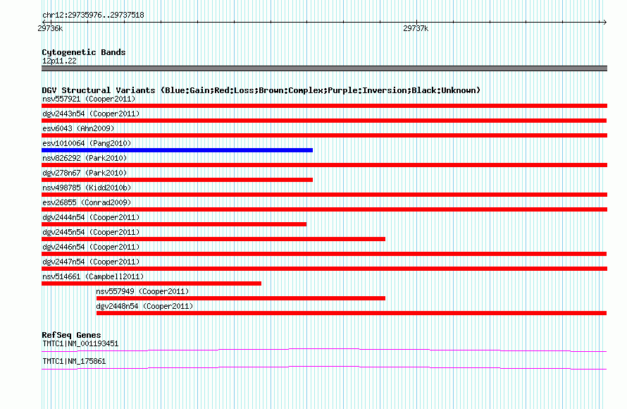
Task: Open the esv6043 (Ahn2009) variant label
Action: [x=78, y=128]
